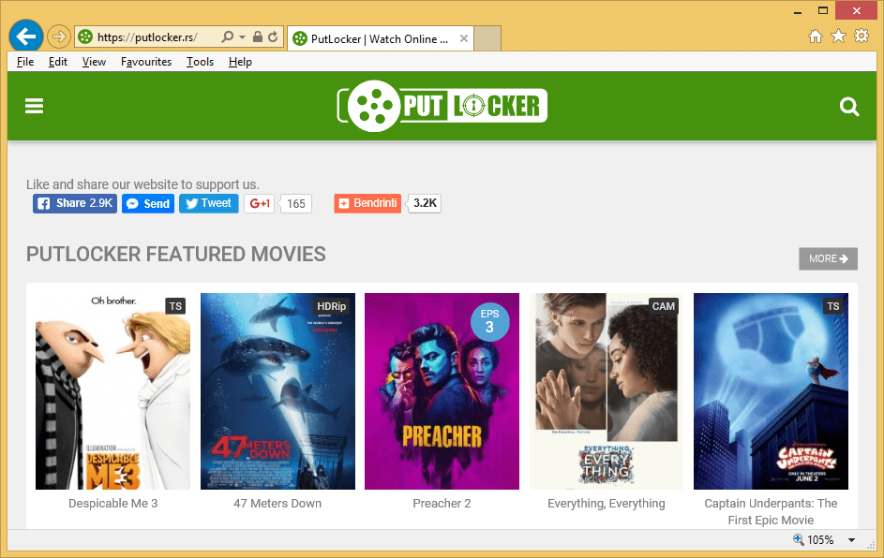Screen dimensions: 884x558
Task: Click the Home icon in the toolbar
Action: (815, 35)
